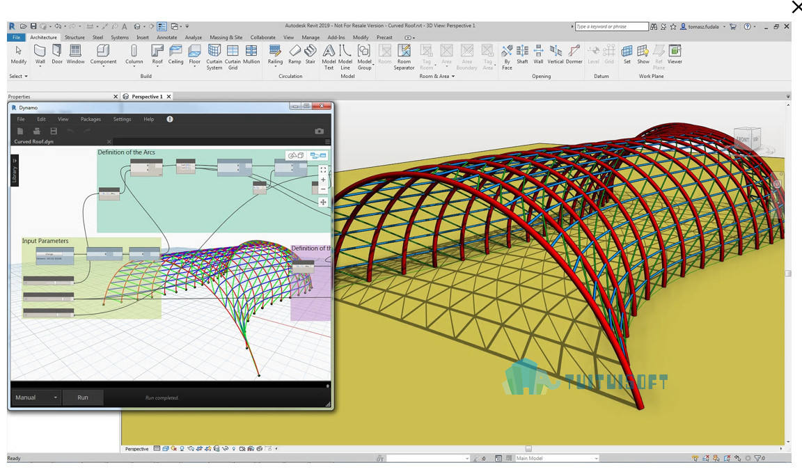Viewport: 802px width, 474px height.
Task: Close the Perspective 1 view tab
Action: point(168,97)
